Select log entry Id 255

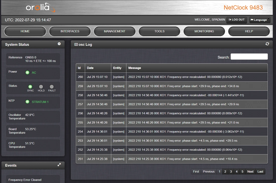172,122
